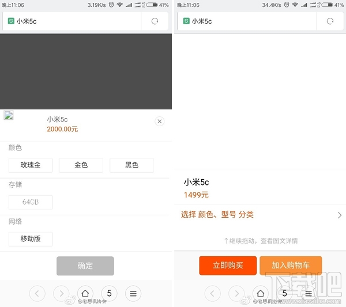The height and width of the screenshot is (307, 346).
Task: Open tab switcher in left browser
Action: [109, 293]
